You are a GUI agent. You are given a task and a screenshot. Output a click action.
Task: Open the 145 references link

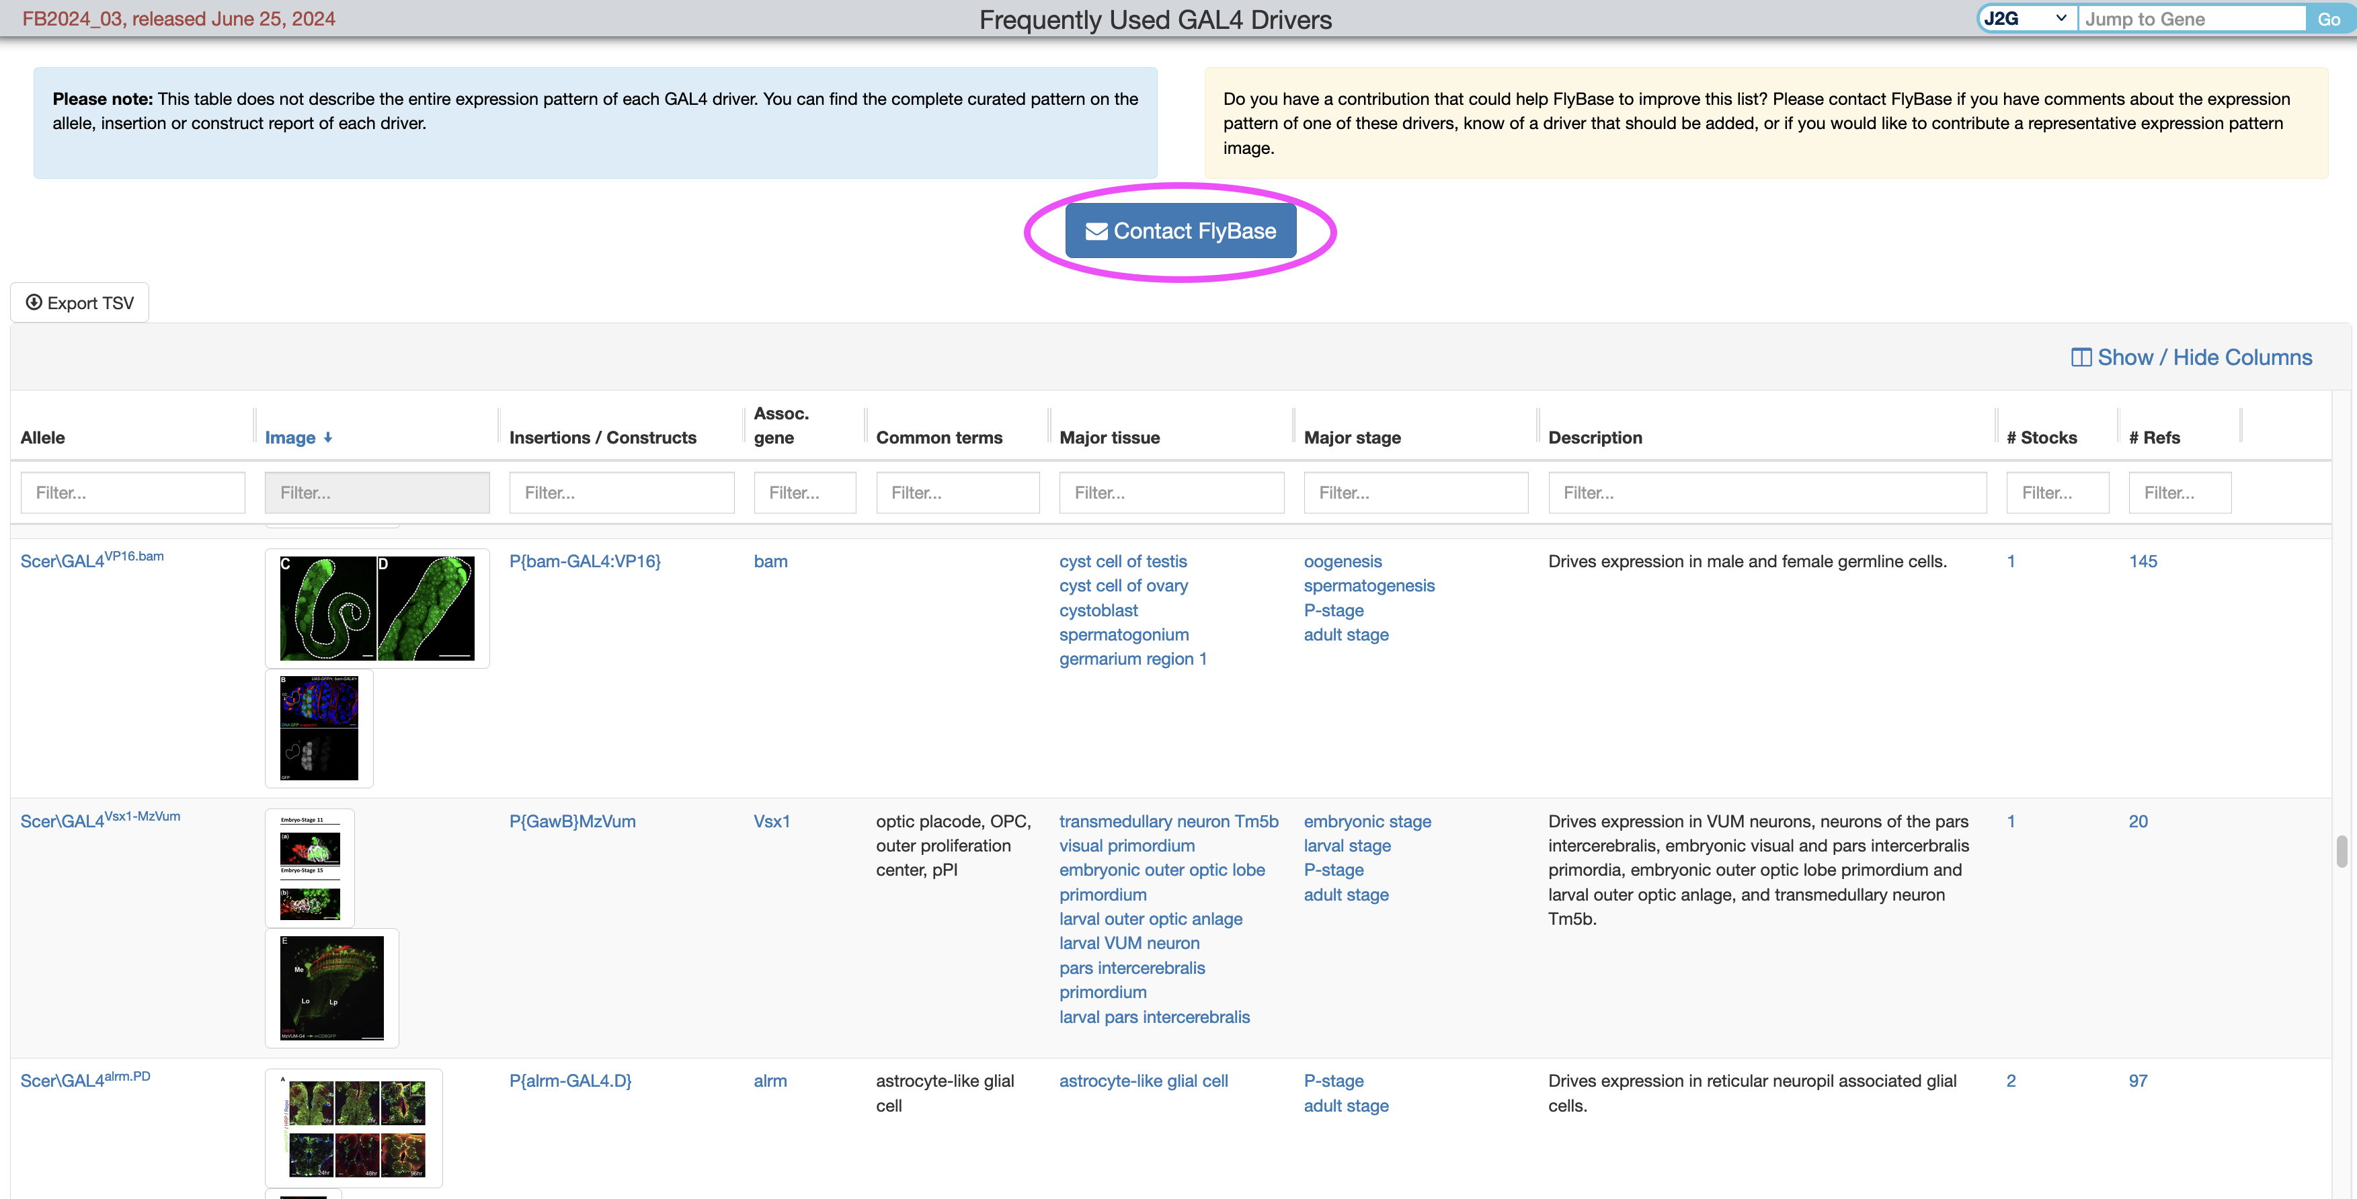2142,562
